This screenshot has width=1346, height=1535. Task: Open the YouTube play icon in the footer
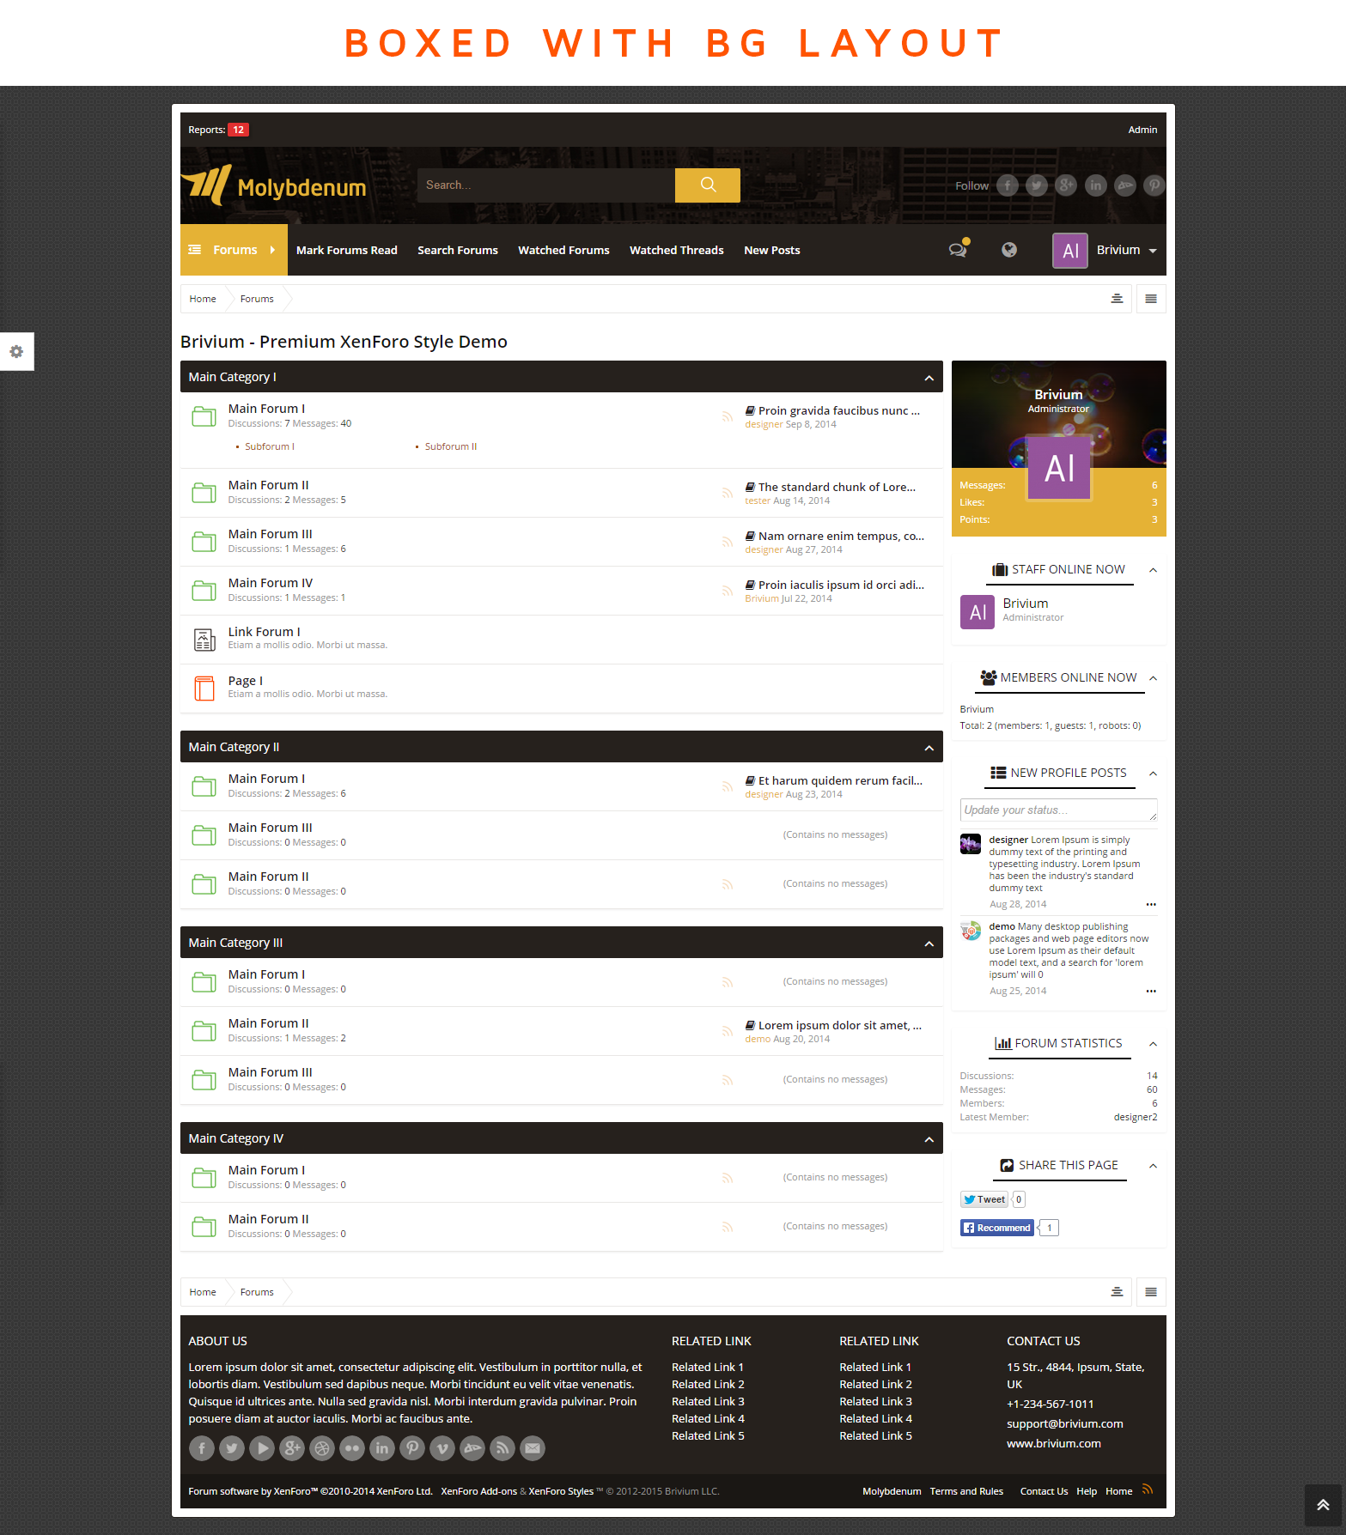coord(262,1448)
